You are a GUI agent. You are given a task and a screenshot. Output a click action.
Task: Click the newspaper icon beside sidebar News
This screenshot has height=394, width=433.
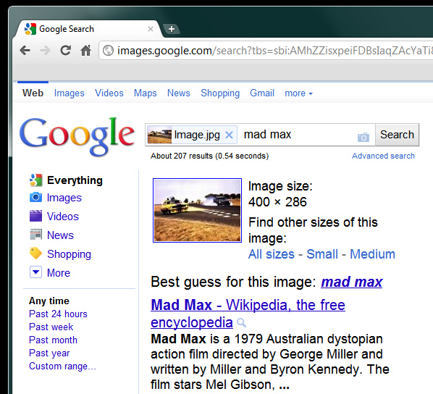pos(35,235)
